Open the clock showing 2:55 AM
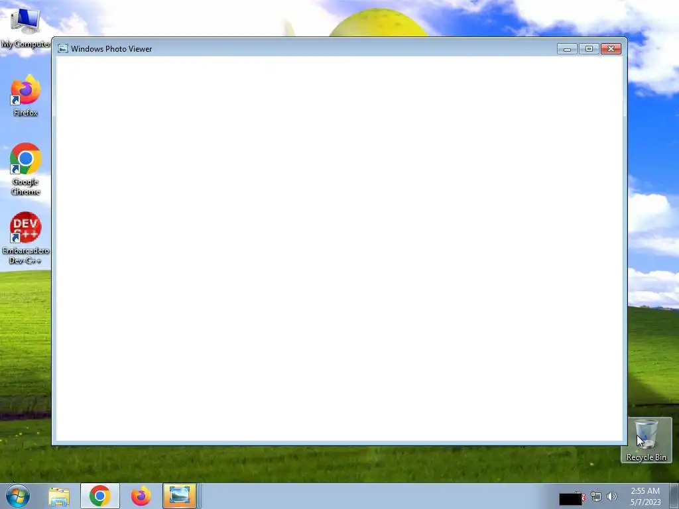Screen dimensions: 679x509 tap(645, 496)
